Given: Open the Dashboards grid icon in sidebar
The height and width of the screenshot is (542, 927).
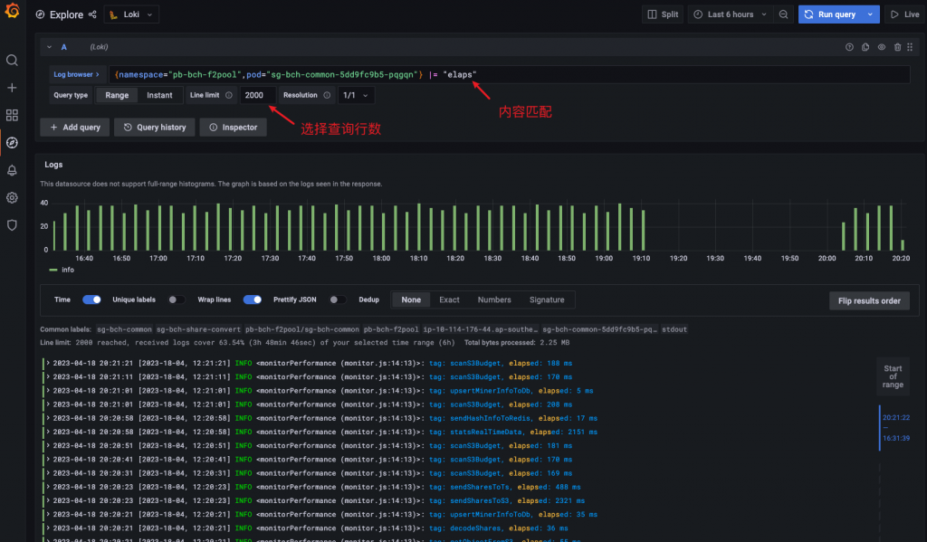Looking at the screenshot, I should 12,115.
